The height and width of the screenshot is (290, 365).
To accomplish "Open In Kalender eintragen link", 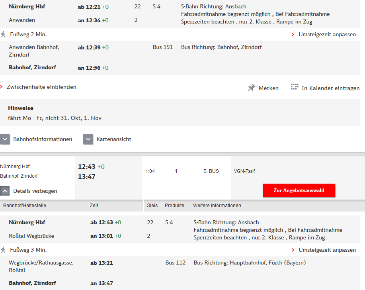I will point(330,88).
